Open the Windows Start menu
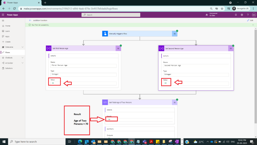 pyautogui.click(x=4, y=142)
